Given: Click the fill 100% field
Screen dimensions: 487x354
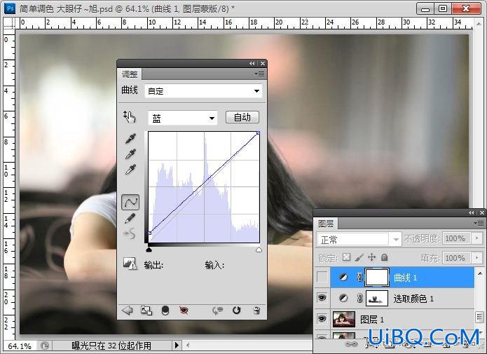Looking at the screenshot, I should (455, 258).
